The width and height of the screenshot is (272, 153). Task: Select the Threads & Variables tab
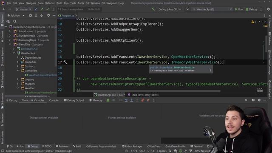[33, 100]
